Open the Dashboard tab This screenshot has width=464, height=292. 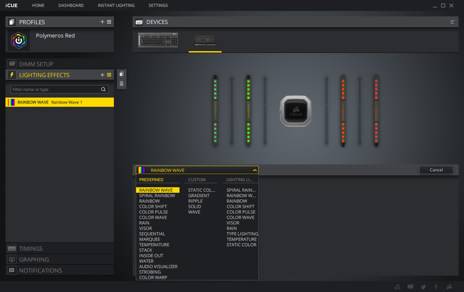pos(71,5)
